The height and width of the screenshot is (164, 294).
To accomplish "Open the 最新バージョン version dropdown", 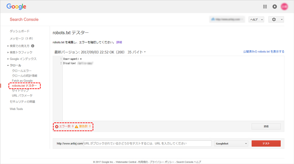I will click(x=100, y=52).
